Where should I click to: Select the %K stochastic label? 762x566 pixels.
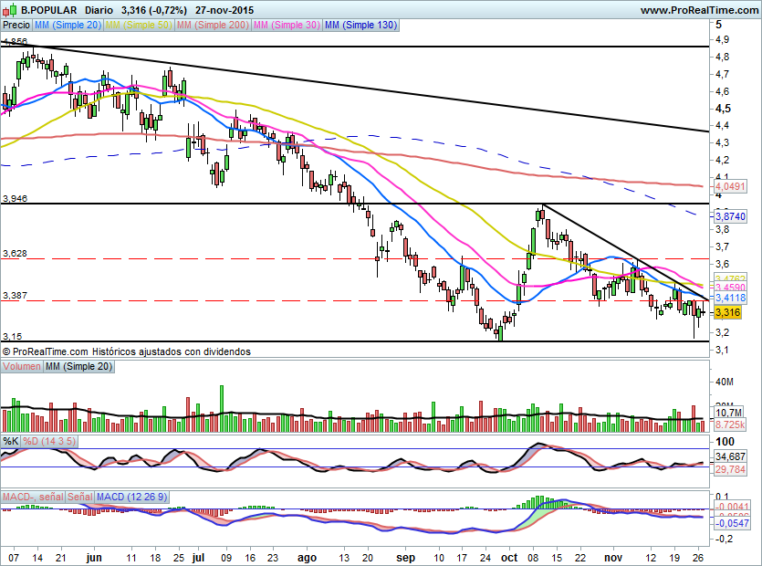[11, 442]
